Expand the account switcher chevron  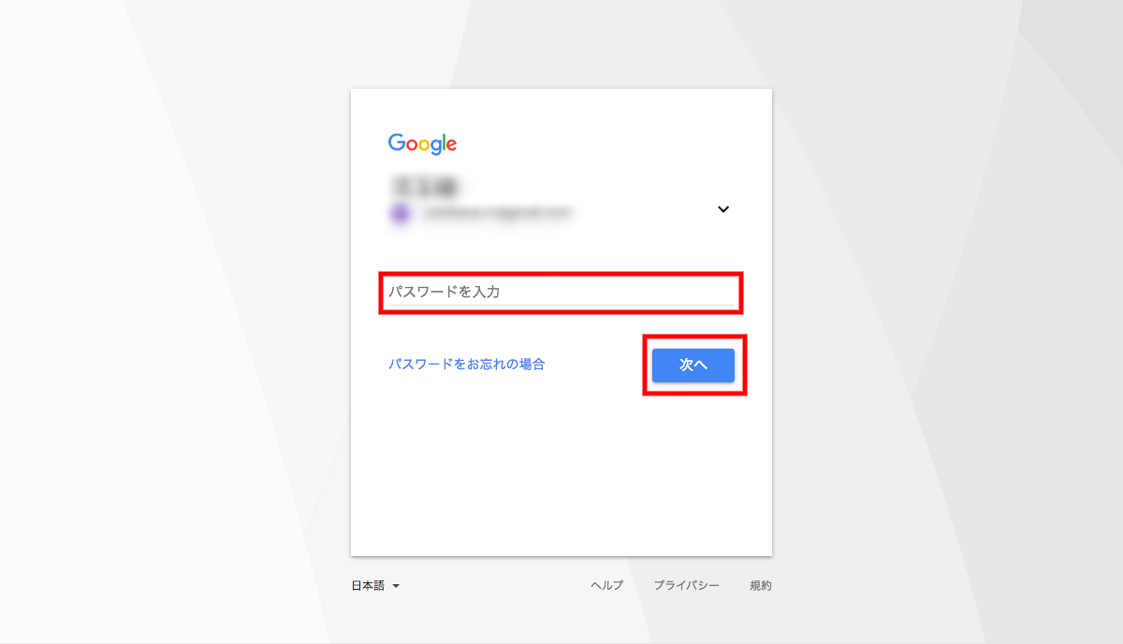(x=723, y=209)
